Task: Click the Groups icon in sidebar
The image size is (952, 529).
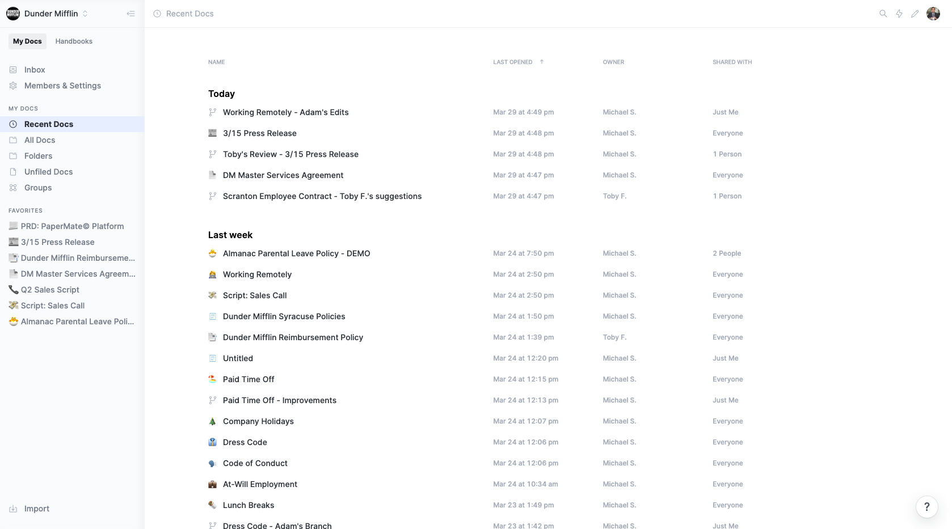Action: (x=13, y=188)
